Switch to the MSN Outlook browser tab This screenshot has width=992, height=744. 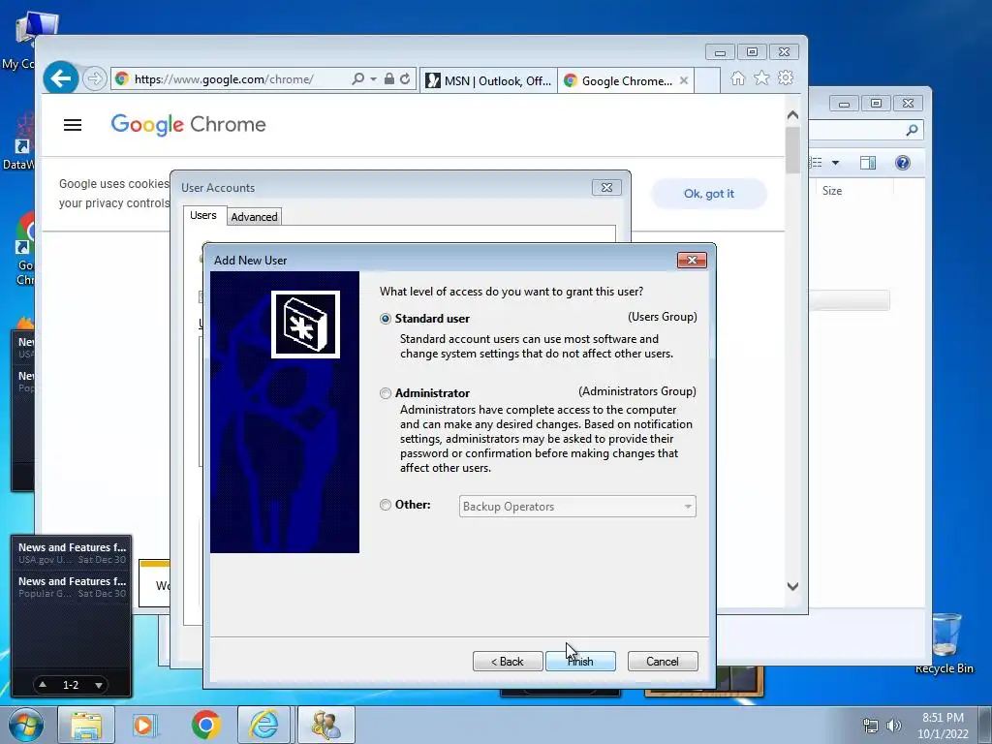click(x=488, y=80)
